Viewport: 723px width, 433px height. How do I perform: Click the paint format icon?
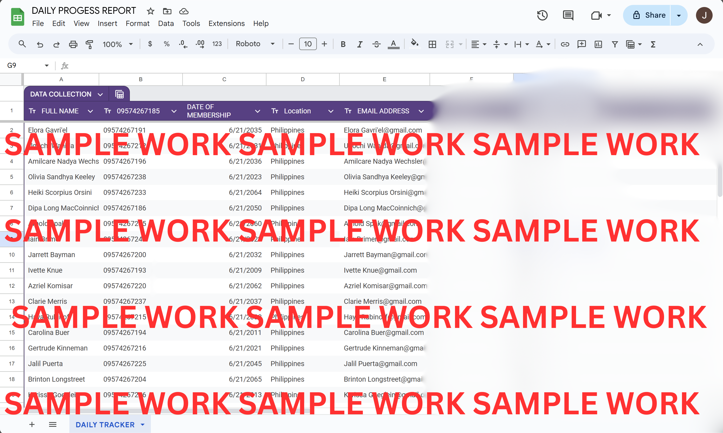point(89,44)
